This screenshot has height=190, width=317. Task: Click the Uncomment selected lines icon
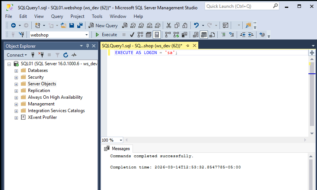pos(231,35)
